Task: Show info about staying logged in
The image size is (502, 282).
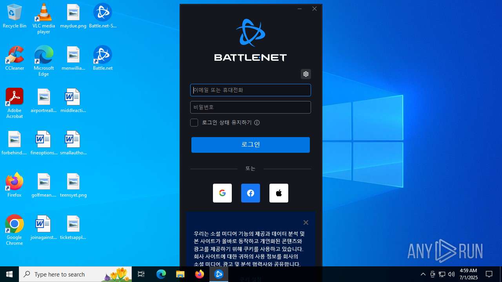Action: 257,123
